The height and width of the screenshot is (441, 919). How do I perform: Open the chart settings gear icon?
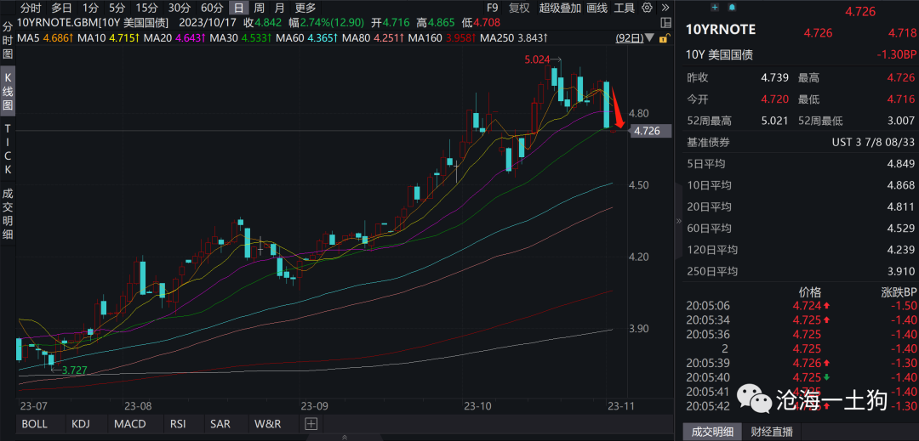click(647, 8)
